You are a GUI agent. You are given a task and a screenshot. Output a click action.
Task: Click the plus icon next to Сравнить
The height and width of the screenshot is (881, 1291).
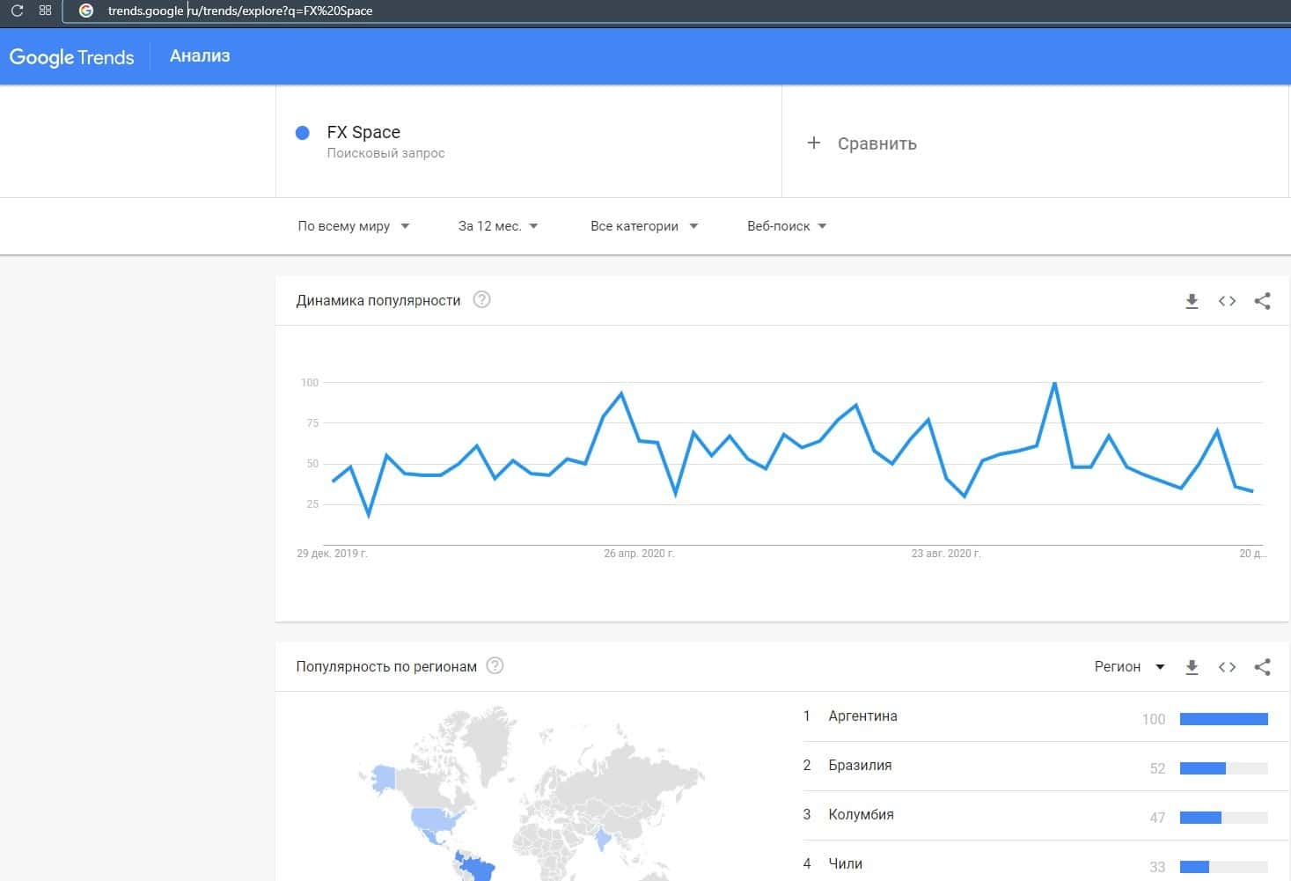coord(814,143)
